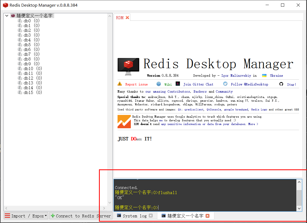This screenshot has height=223, width=307.
Task: Select the db5 database icon
Action: pyautogui.click(x=20, y=45)
